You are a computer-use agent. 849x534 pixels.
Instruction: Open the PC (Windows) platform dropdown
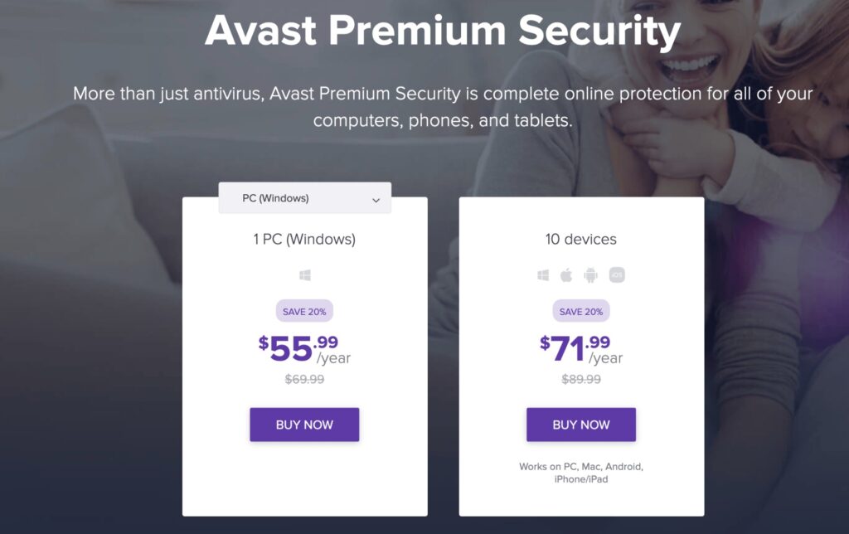(x=305, y=198)
